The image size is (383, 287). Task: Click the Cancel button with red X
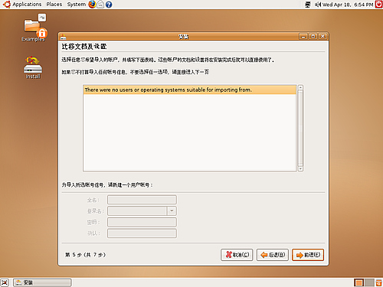tap(237, 255)
